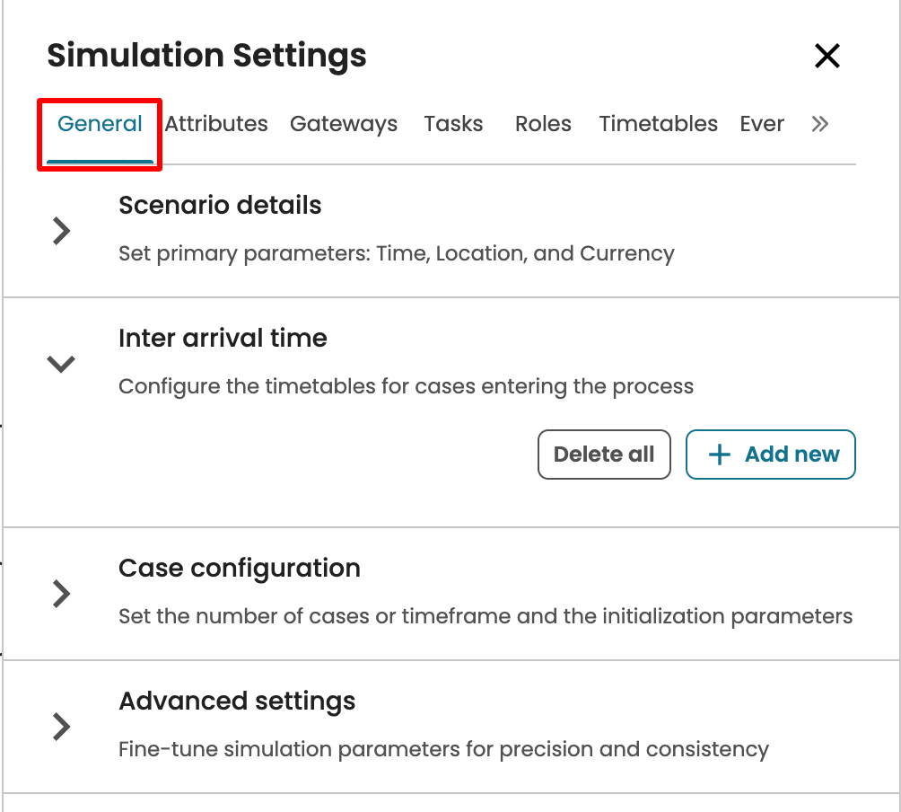Click the Scenario details section title

220,205
